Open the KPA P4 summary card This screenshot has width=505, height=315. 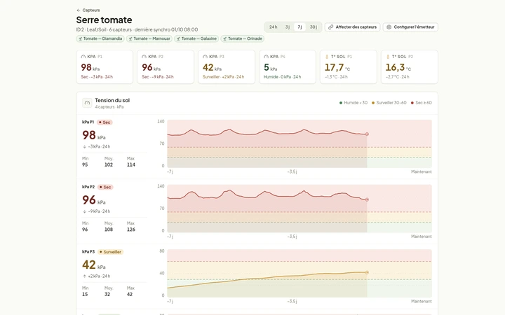click(288, 67)
